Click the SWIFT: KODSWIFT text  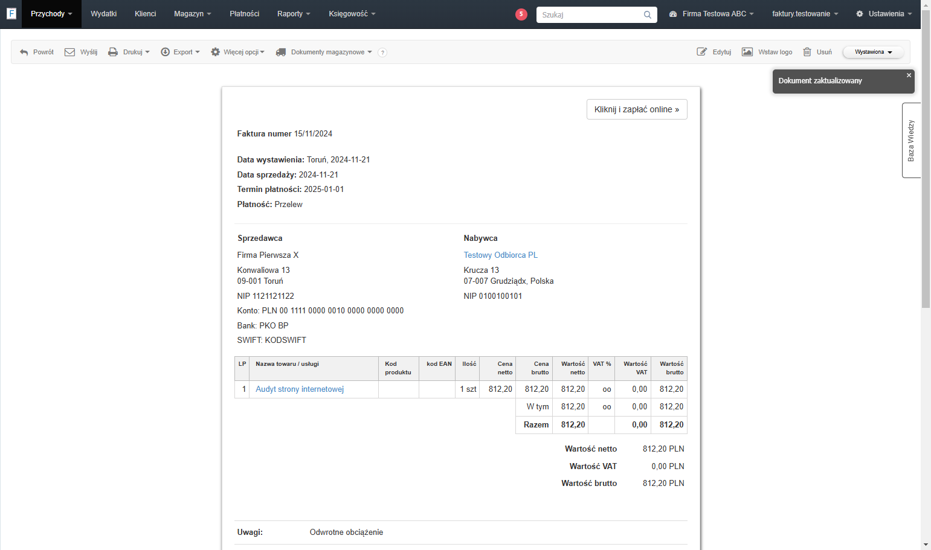(x=272, y=341)
